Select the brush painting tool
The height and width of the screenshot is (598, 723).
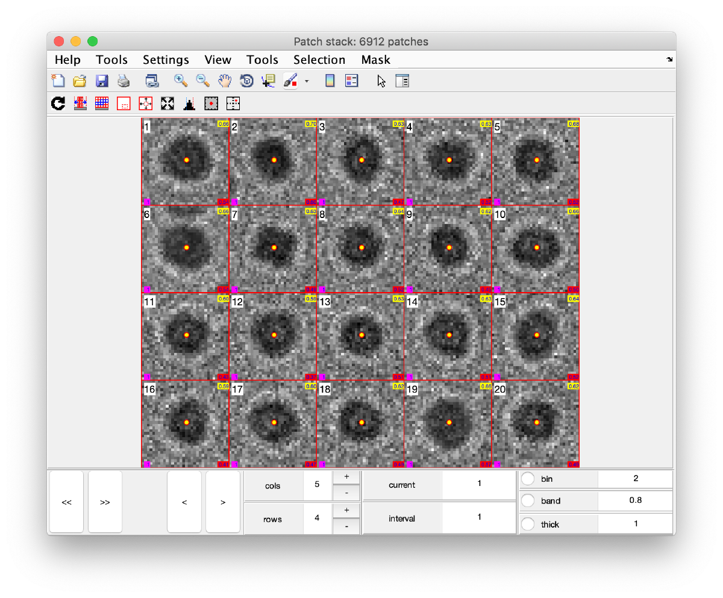(x=290, y=81)
